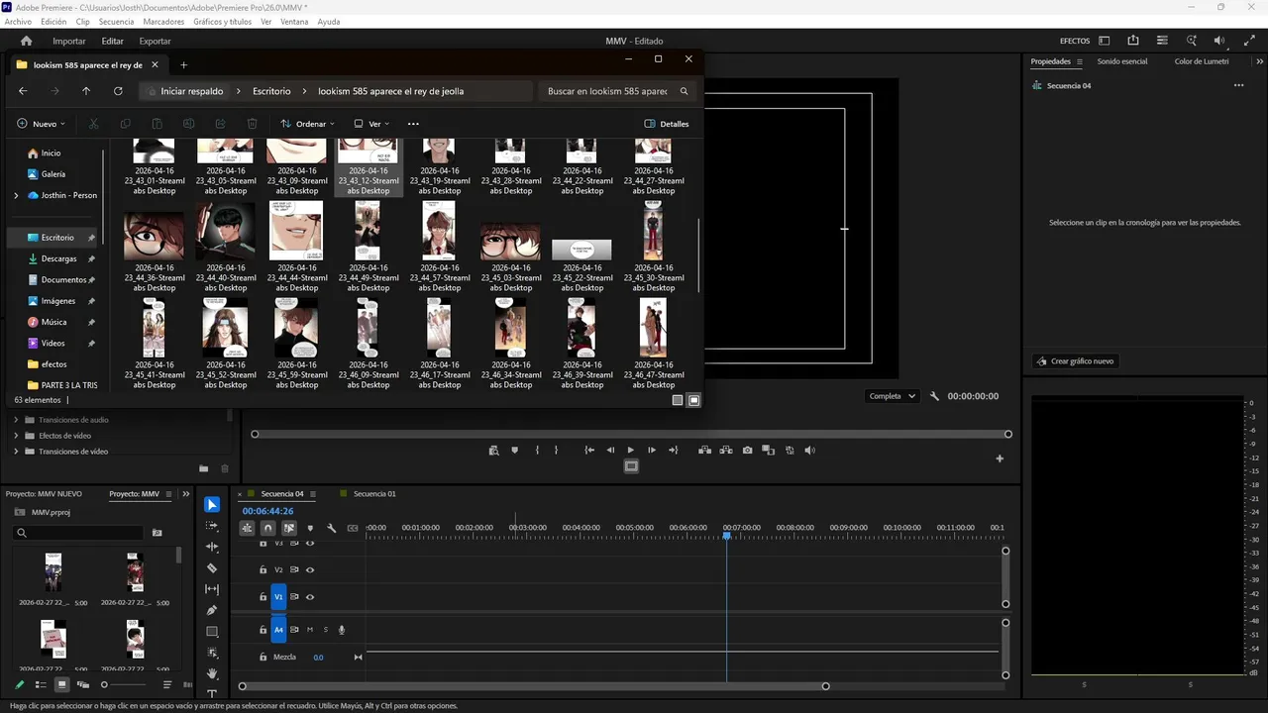Toggle lock on V1 track
1268x713 pixels.
[263, 597]
